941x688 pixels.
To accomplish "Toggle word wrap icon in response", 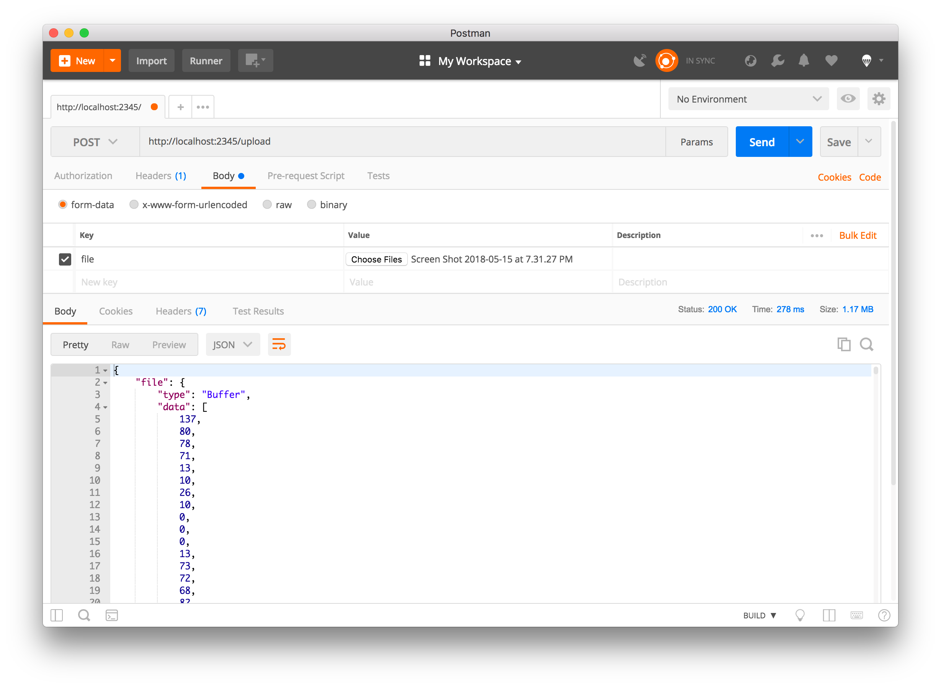I will pyautogui.click(x=279, y=344).
